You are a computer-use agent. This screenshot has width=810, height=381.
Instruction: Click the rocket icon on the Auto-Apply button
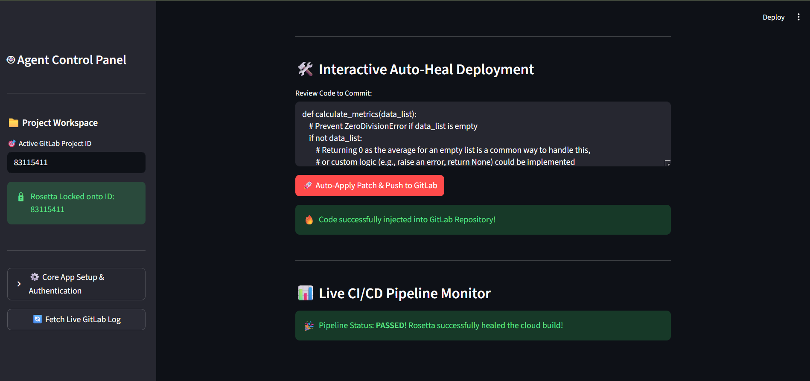pyautogui.click(x=308, y=186)
